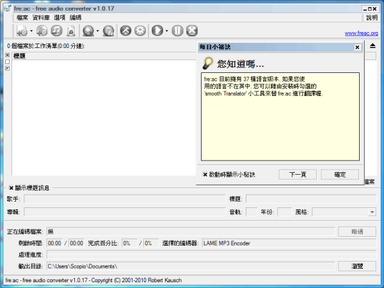Open the www.freac.org link
Image resolution: width=384 pixels, height=288 pixels.
click(x=361, y=33)
